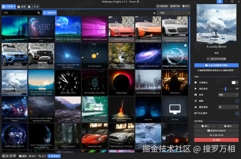
Task: Open the alignment (對齊) dropdown
Action: (228, 95)
